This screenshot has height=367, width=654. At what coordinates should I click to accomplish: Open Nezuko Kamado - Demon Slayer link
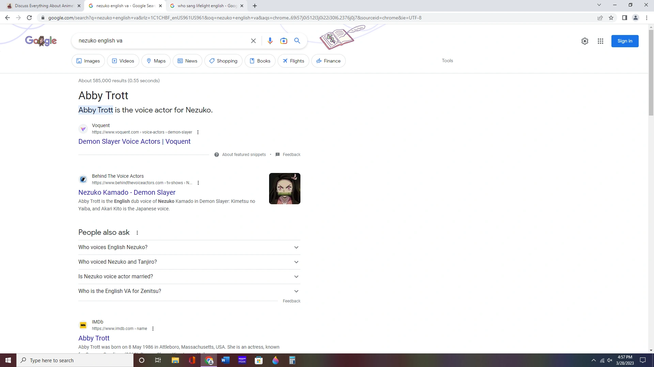127,192
